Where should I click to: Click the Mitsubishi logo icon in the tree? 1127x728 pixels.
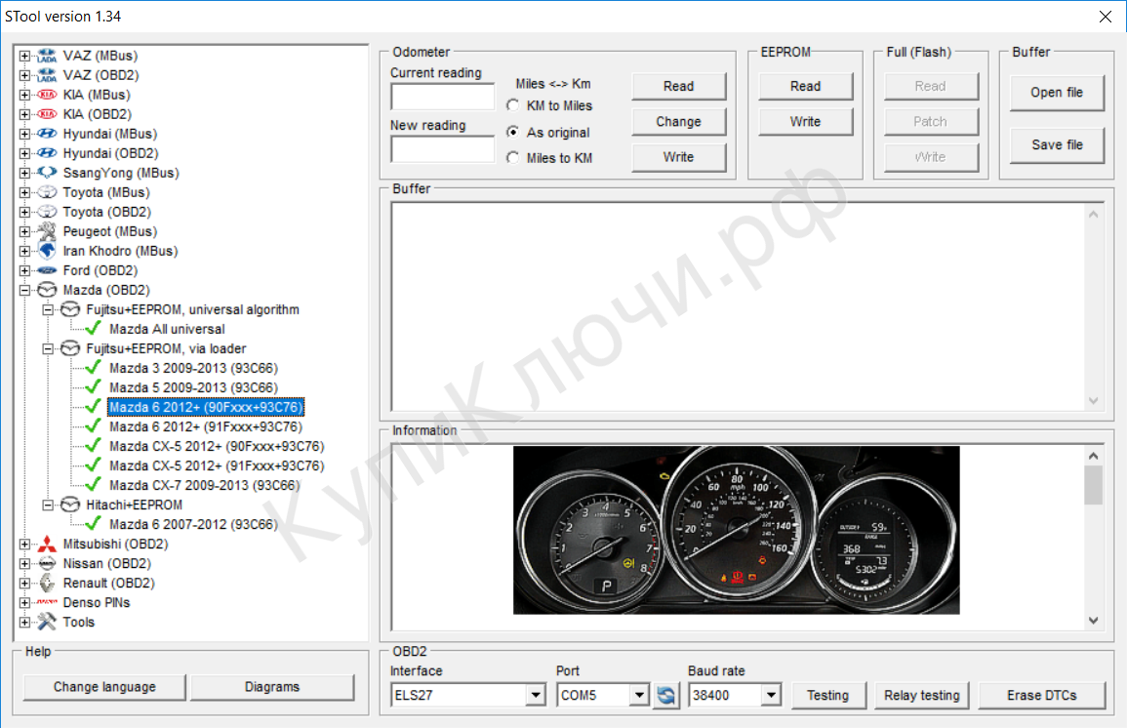47,544
